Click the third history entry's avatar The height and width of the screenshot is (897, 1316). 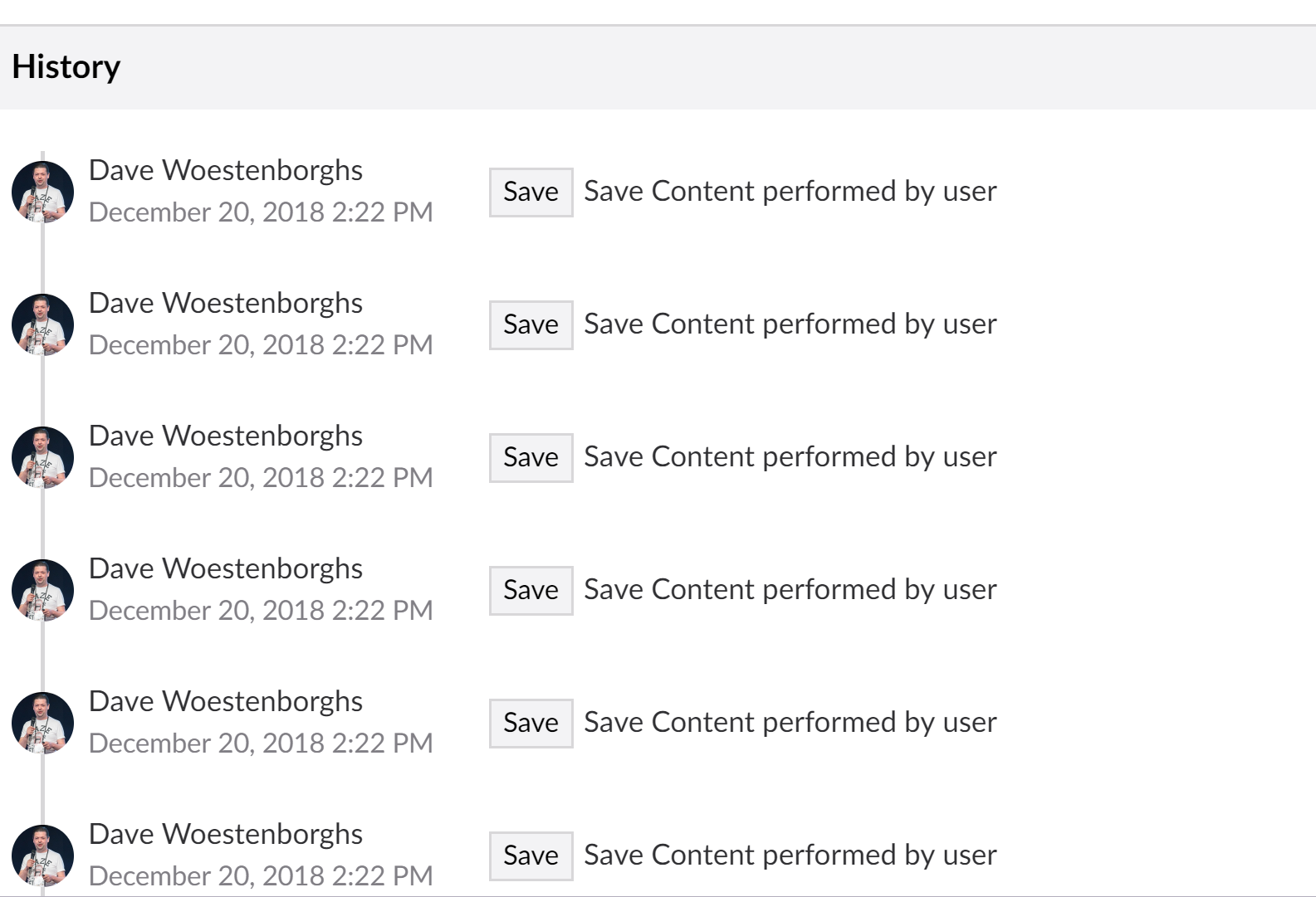tap(42, 457)
